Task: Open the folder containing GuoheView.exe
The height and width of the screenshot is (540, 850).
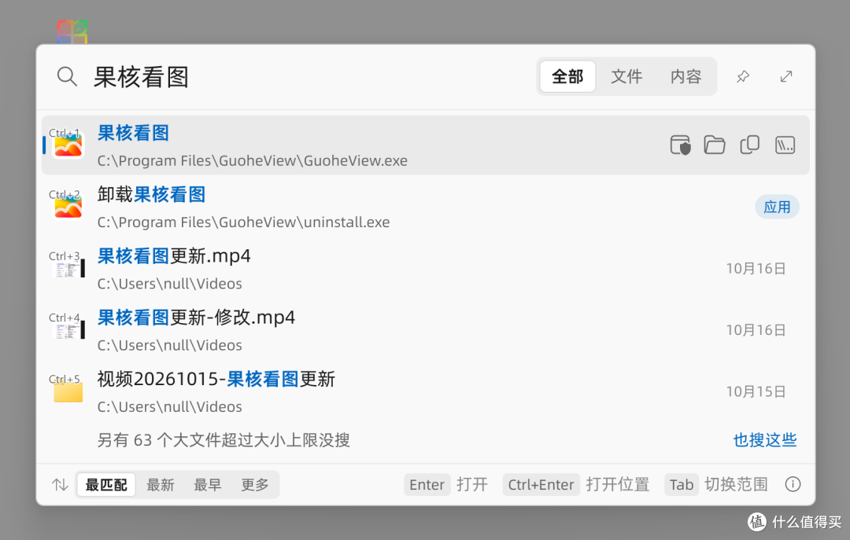Action: 715,145
